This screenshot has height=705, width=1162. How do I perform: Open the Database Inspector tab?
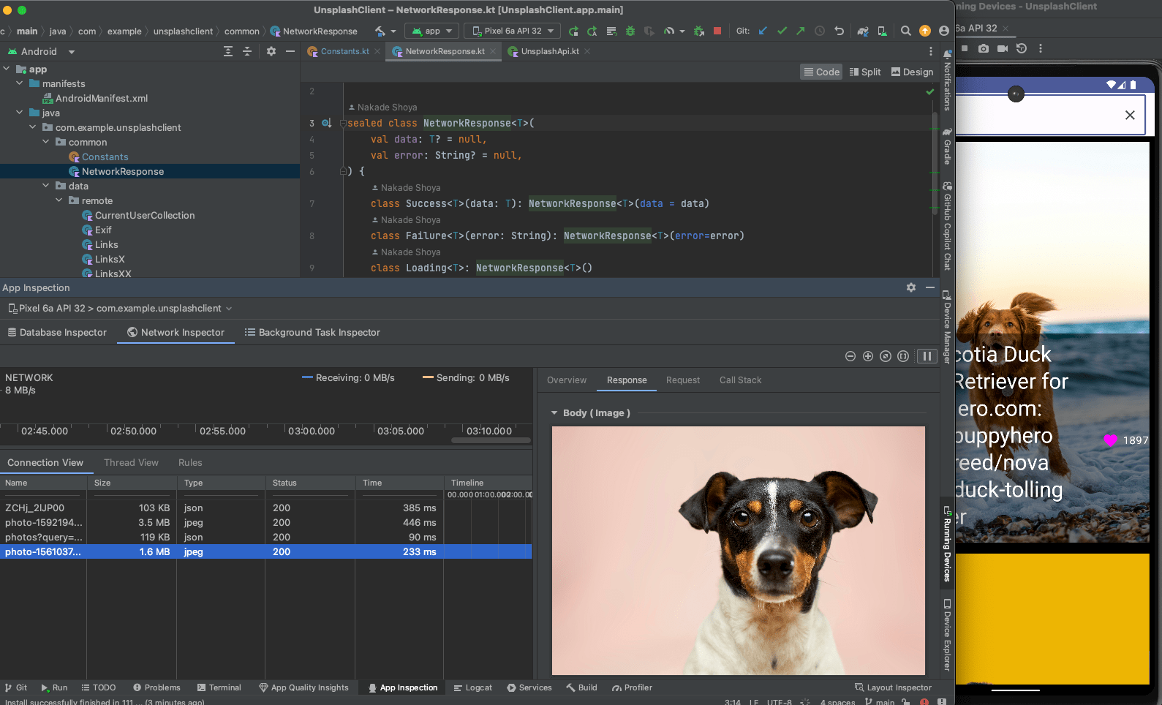point(57,332)
